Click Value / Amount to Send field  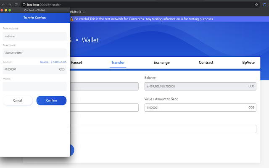[200, 108]
